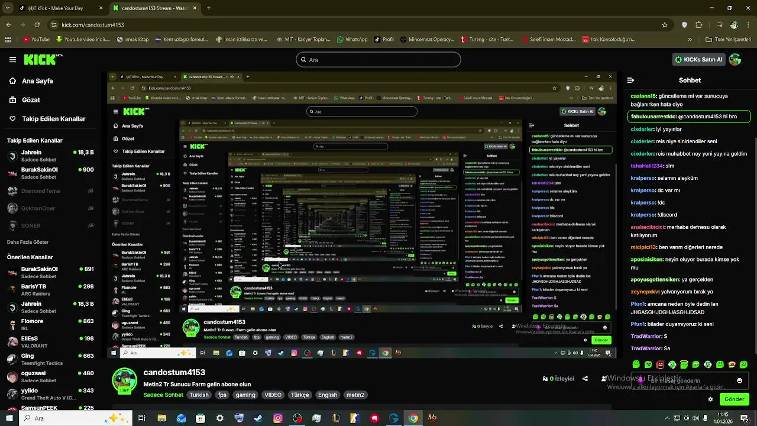
Task: Open recommended channel oguzsasi
Action: 50,376
